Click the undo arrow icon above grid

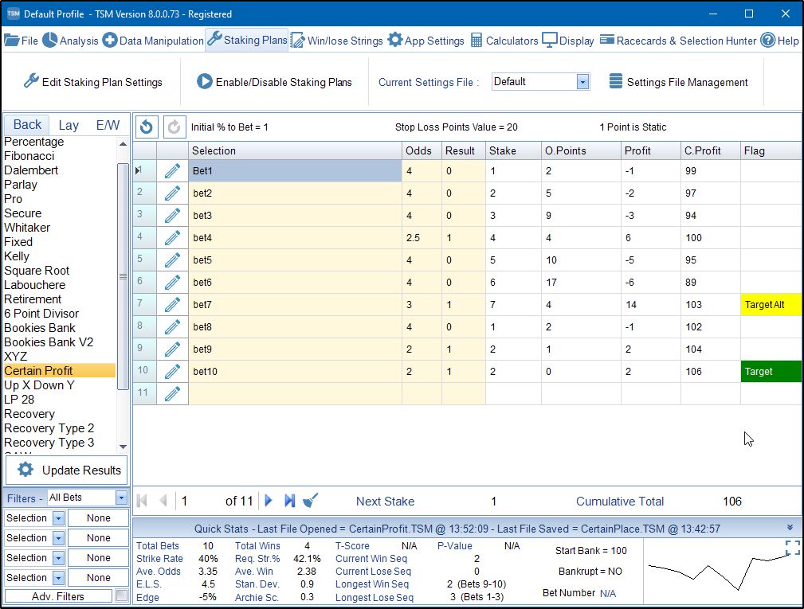pos(147,127)
